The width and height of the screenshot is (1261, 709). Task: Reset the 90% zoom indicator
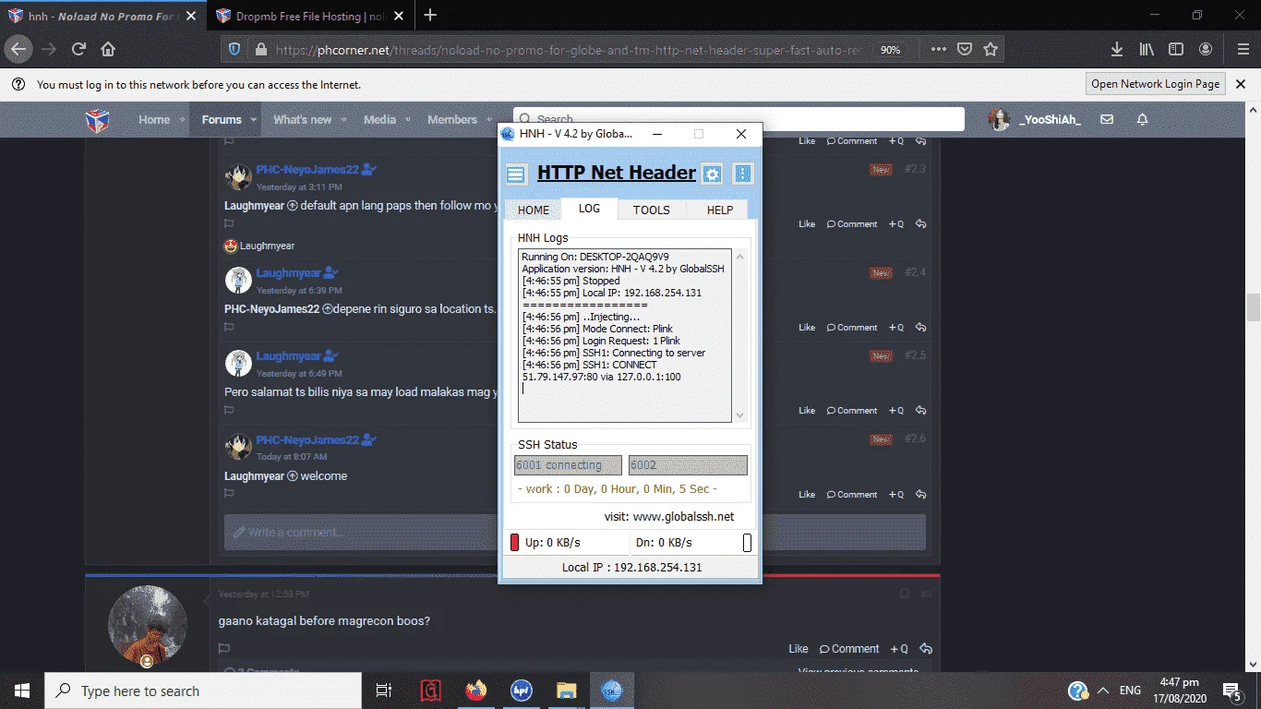[x=890, y=50]
